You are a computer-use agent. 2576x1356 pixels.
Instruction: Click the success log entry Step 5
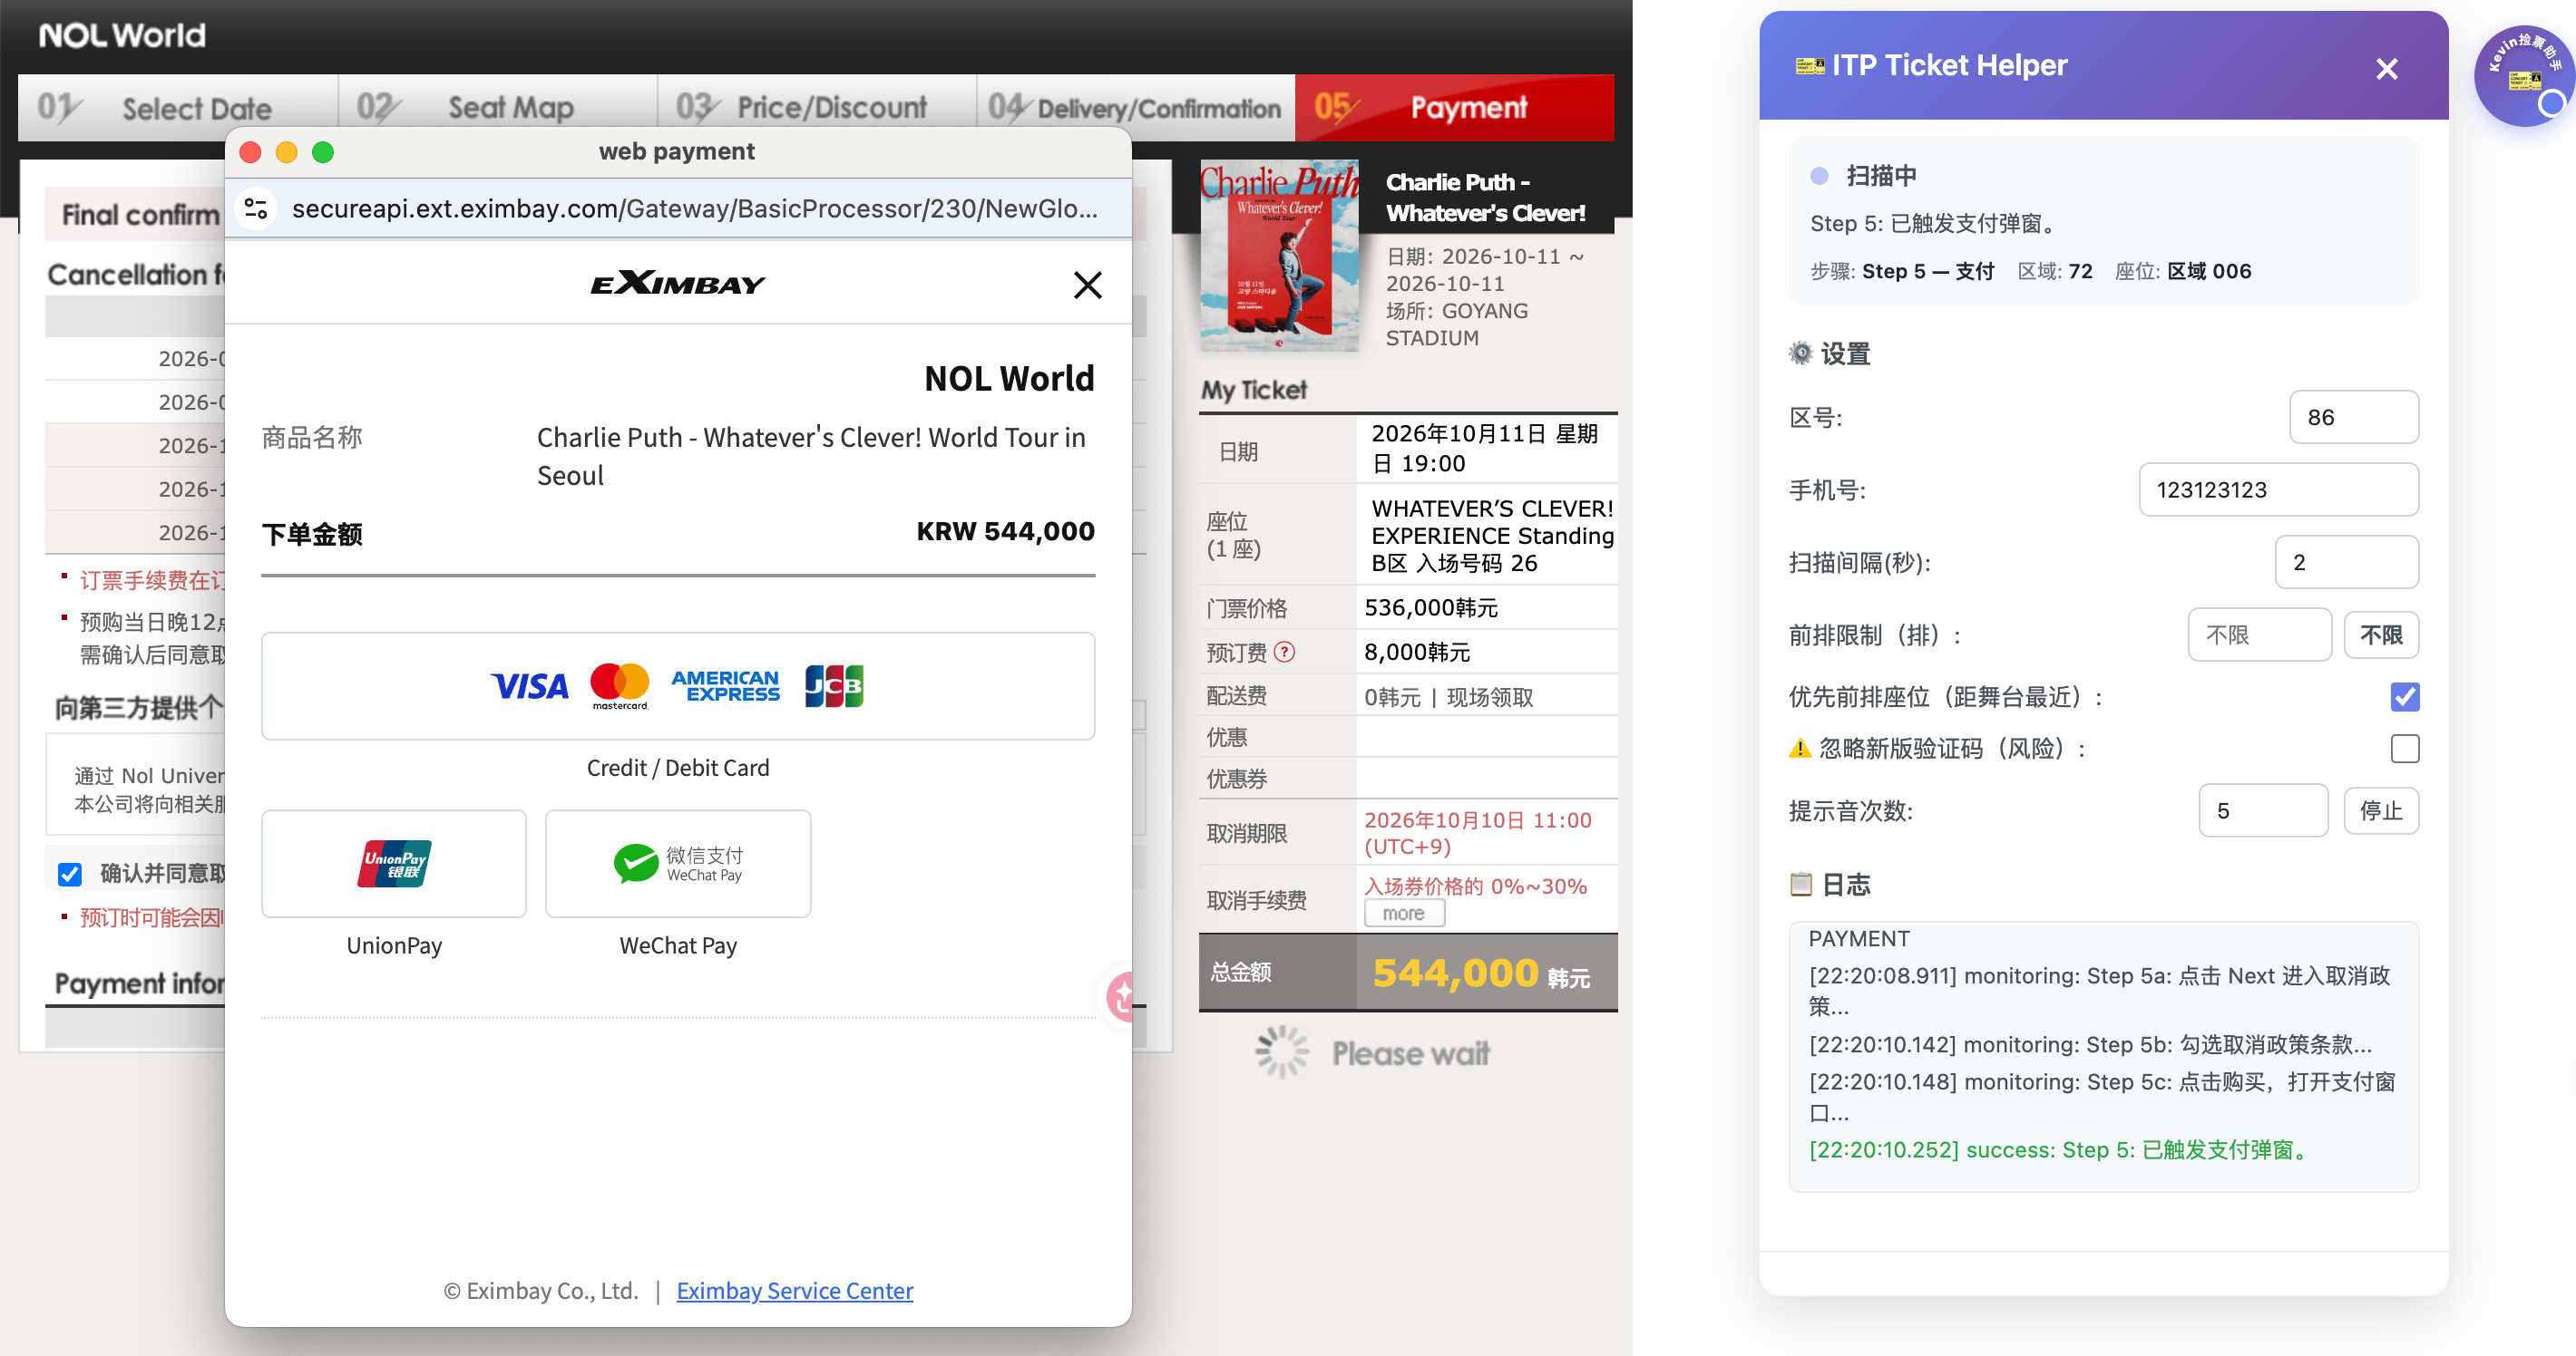2060,1150
